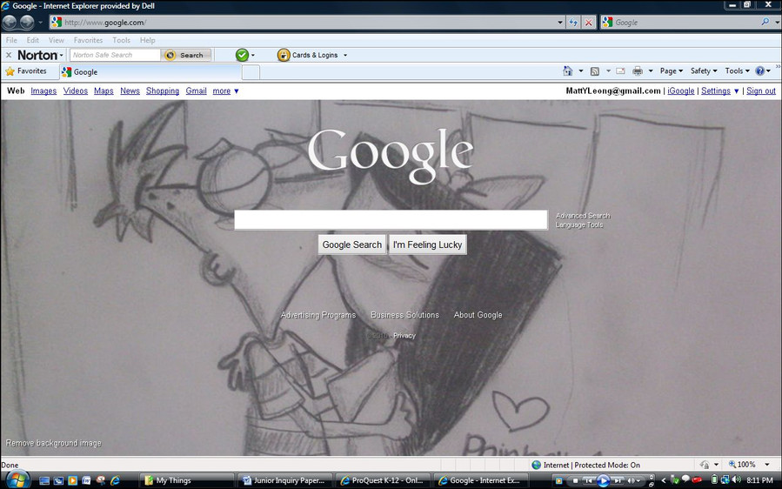This screenshot has width=782, height=489.
Task: Open the Help menu
Action: point(148,40)
